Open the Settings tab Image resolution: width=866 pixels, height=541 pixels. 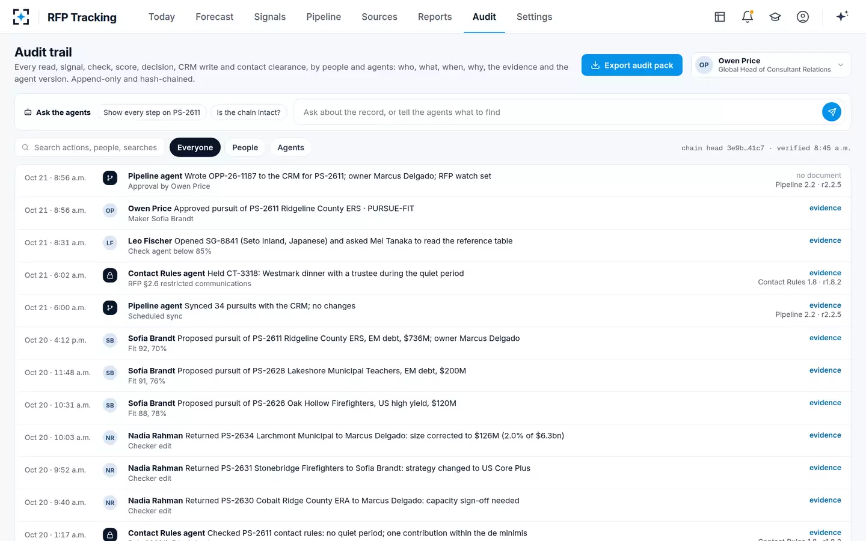click(534, 17)
